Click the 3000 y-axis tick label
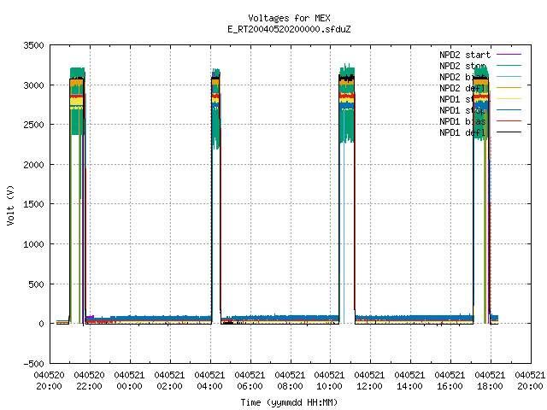The image size is (547, 410). pos(34,85)
